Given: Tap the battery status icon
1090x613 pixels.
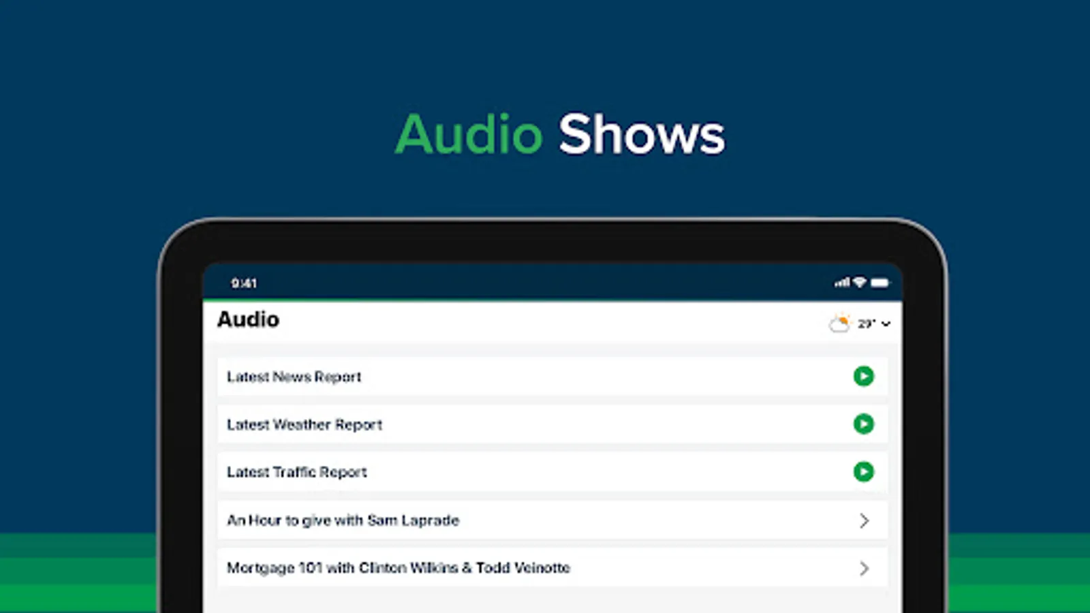Looking at the screenshot, I should 879,283.
